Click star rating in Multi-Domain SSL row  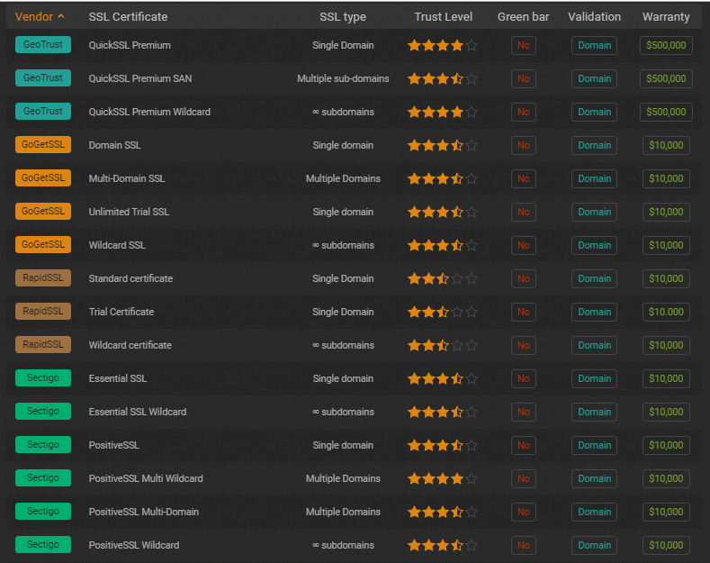[443, 178]
